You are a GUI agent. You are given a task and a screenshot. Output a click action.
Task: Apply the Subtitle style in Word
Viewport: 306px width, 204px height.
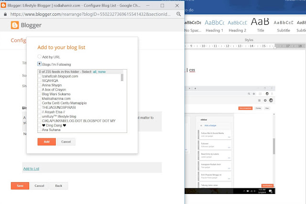pos(284,26)
